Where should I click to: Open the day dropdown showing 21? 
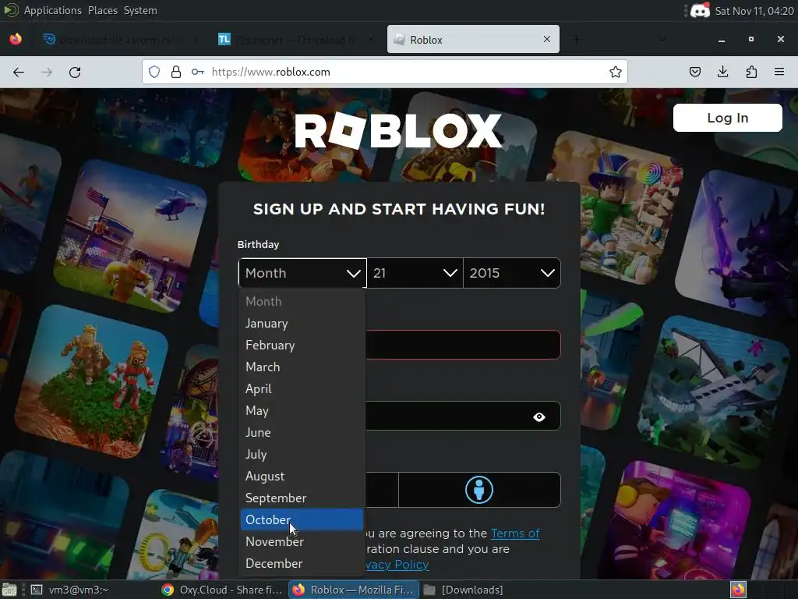[415, 273]
